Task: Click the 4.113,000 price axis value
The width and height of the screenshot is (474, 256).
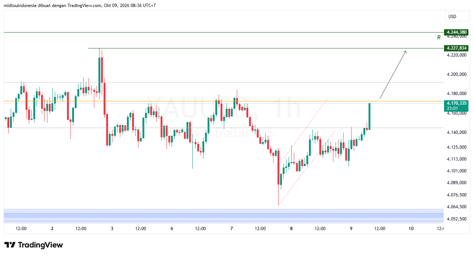Action: 457,159
